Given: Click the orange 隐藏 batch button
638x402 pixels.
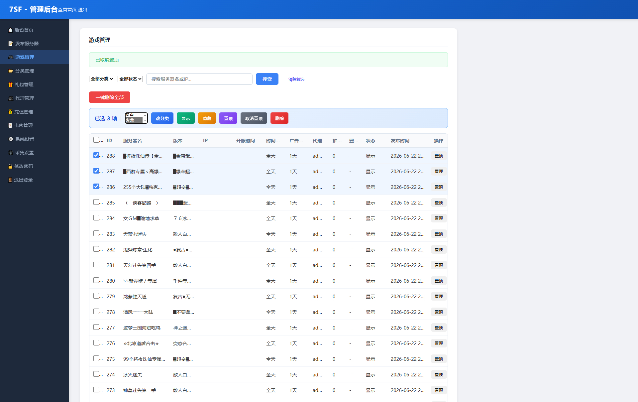Looking at the screenshot, I should click(x=207, y=118).
